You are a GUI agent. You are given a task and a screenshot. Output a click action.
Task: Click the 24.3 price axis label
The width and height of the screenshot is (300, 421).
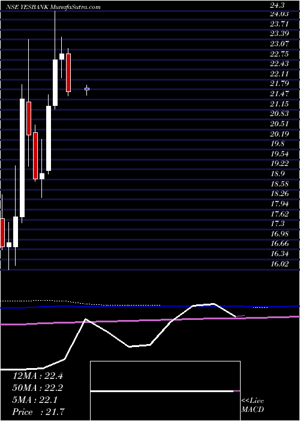[278, 5]
